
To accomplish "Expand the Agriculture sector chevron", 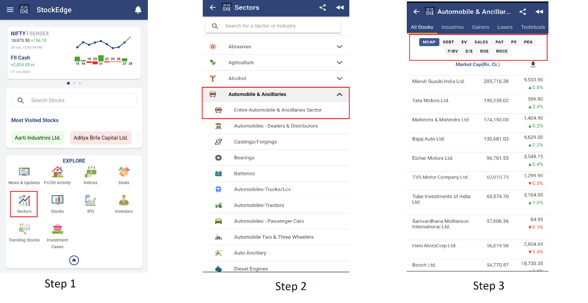I will click(x=340, y=62).
